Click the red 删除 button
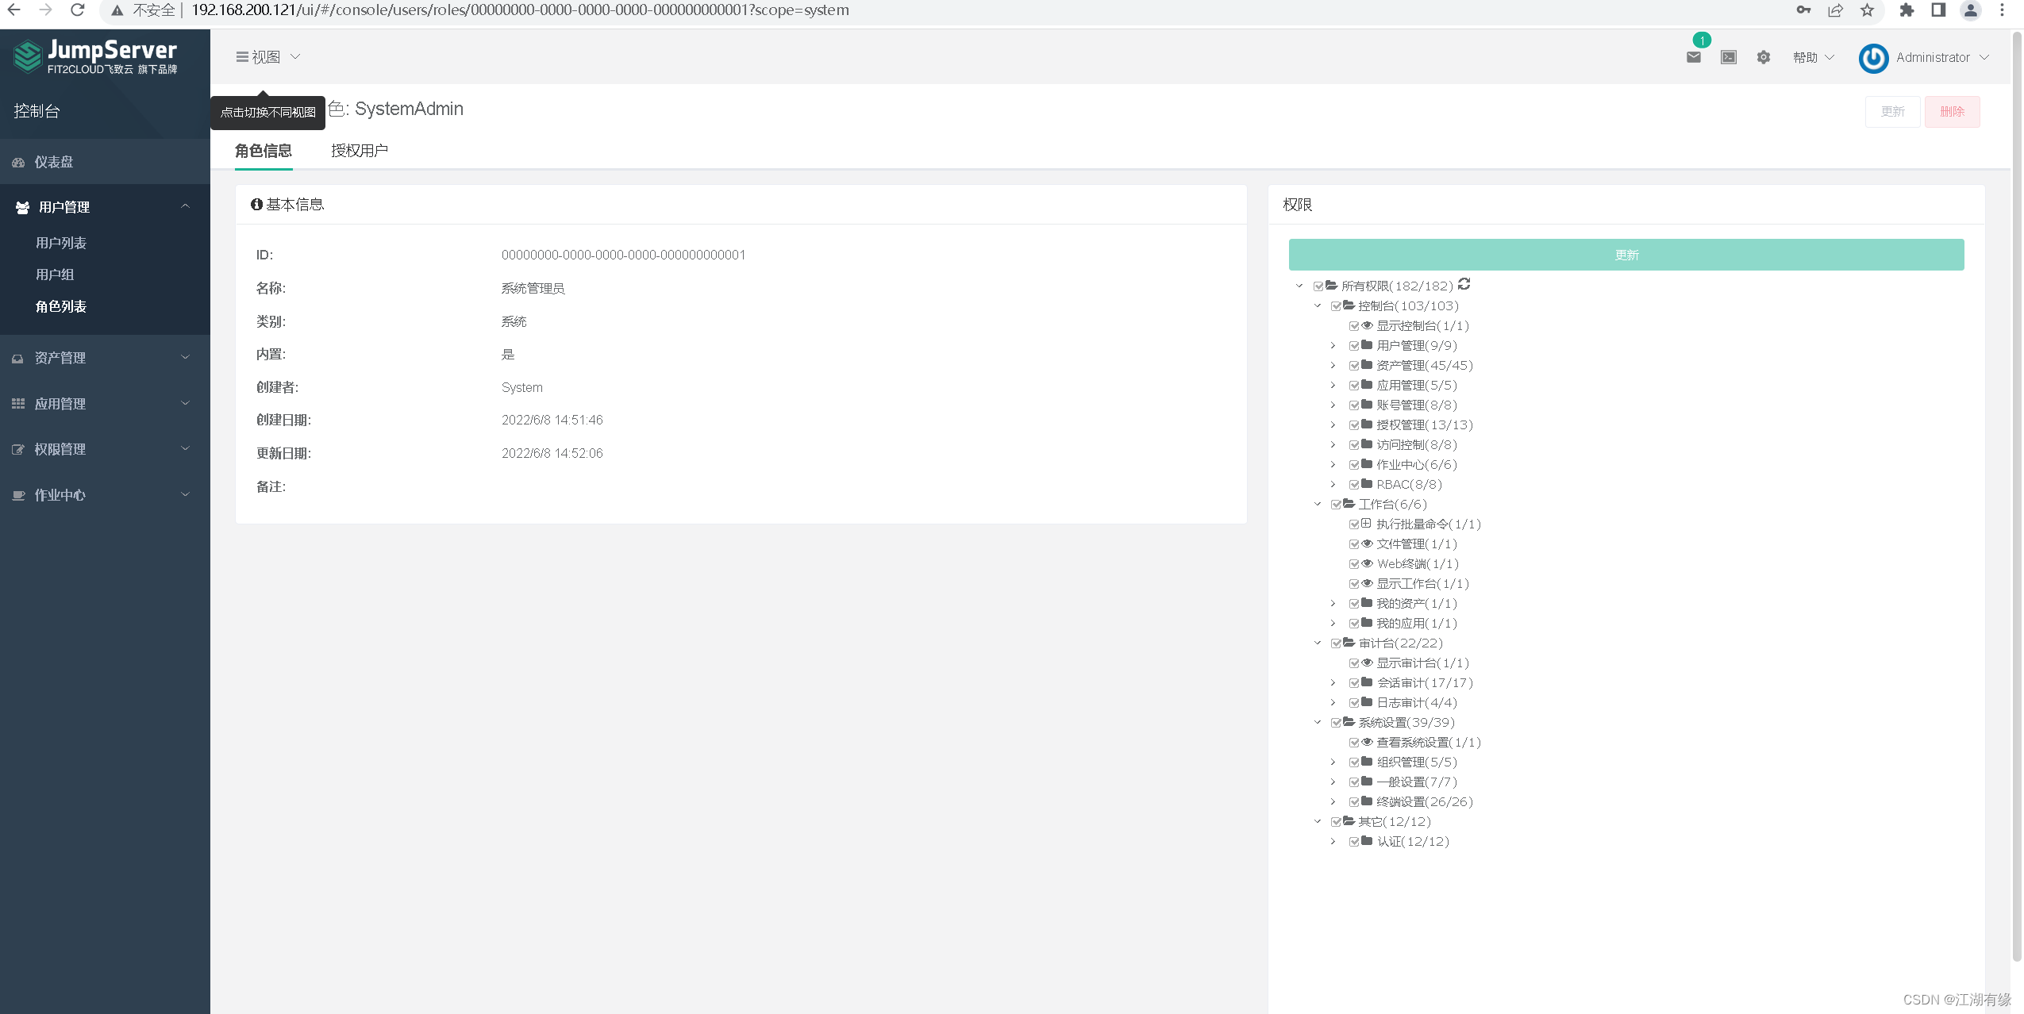The height and width of the screenshot is (1014, 2024). tap(1952, 112)
